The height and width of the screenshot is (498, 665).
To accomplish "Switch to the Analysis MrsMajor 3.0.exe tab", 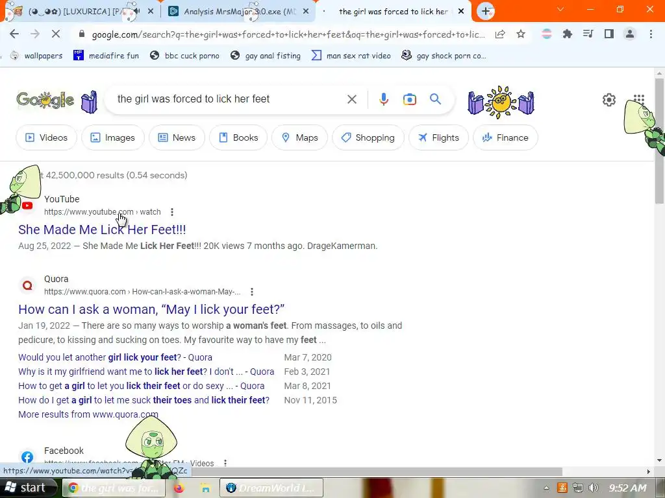I will tap(240, 12).
